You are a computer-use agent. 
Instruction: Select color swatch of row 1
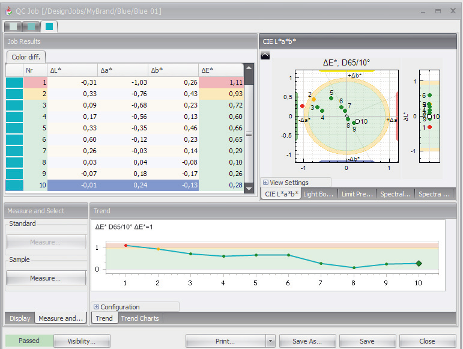click(x=14, y=82)
